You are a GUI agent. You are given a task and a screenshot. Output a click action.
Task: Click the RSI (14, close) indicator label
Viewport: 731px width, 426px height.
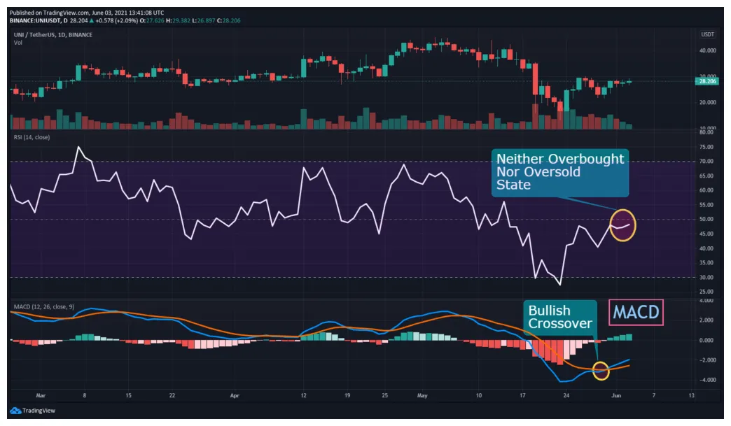coord(32,139)
